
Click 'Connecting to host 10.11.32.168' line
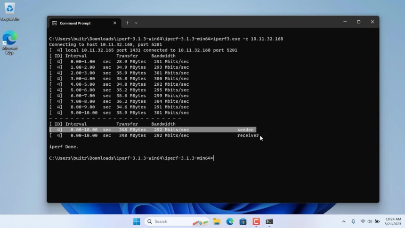[x=105, y=44]
